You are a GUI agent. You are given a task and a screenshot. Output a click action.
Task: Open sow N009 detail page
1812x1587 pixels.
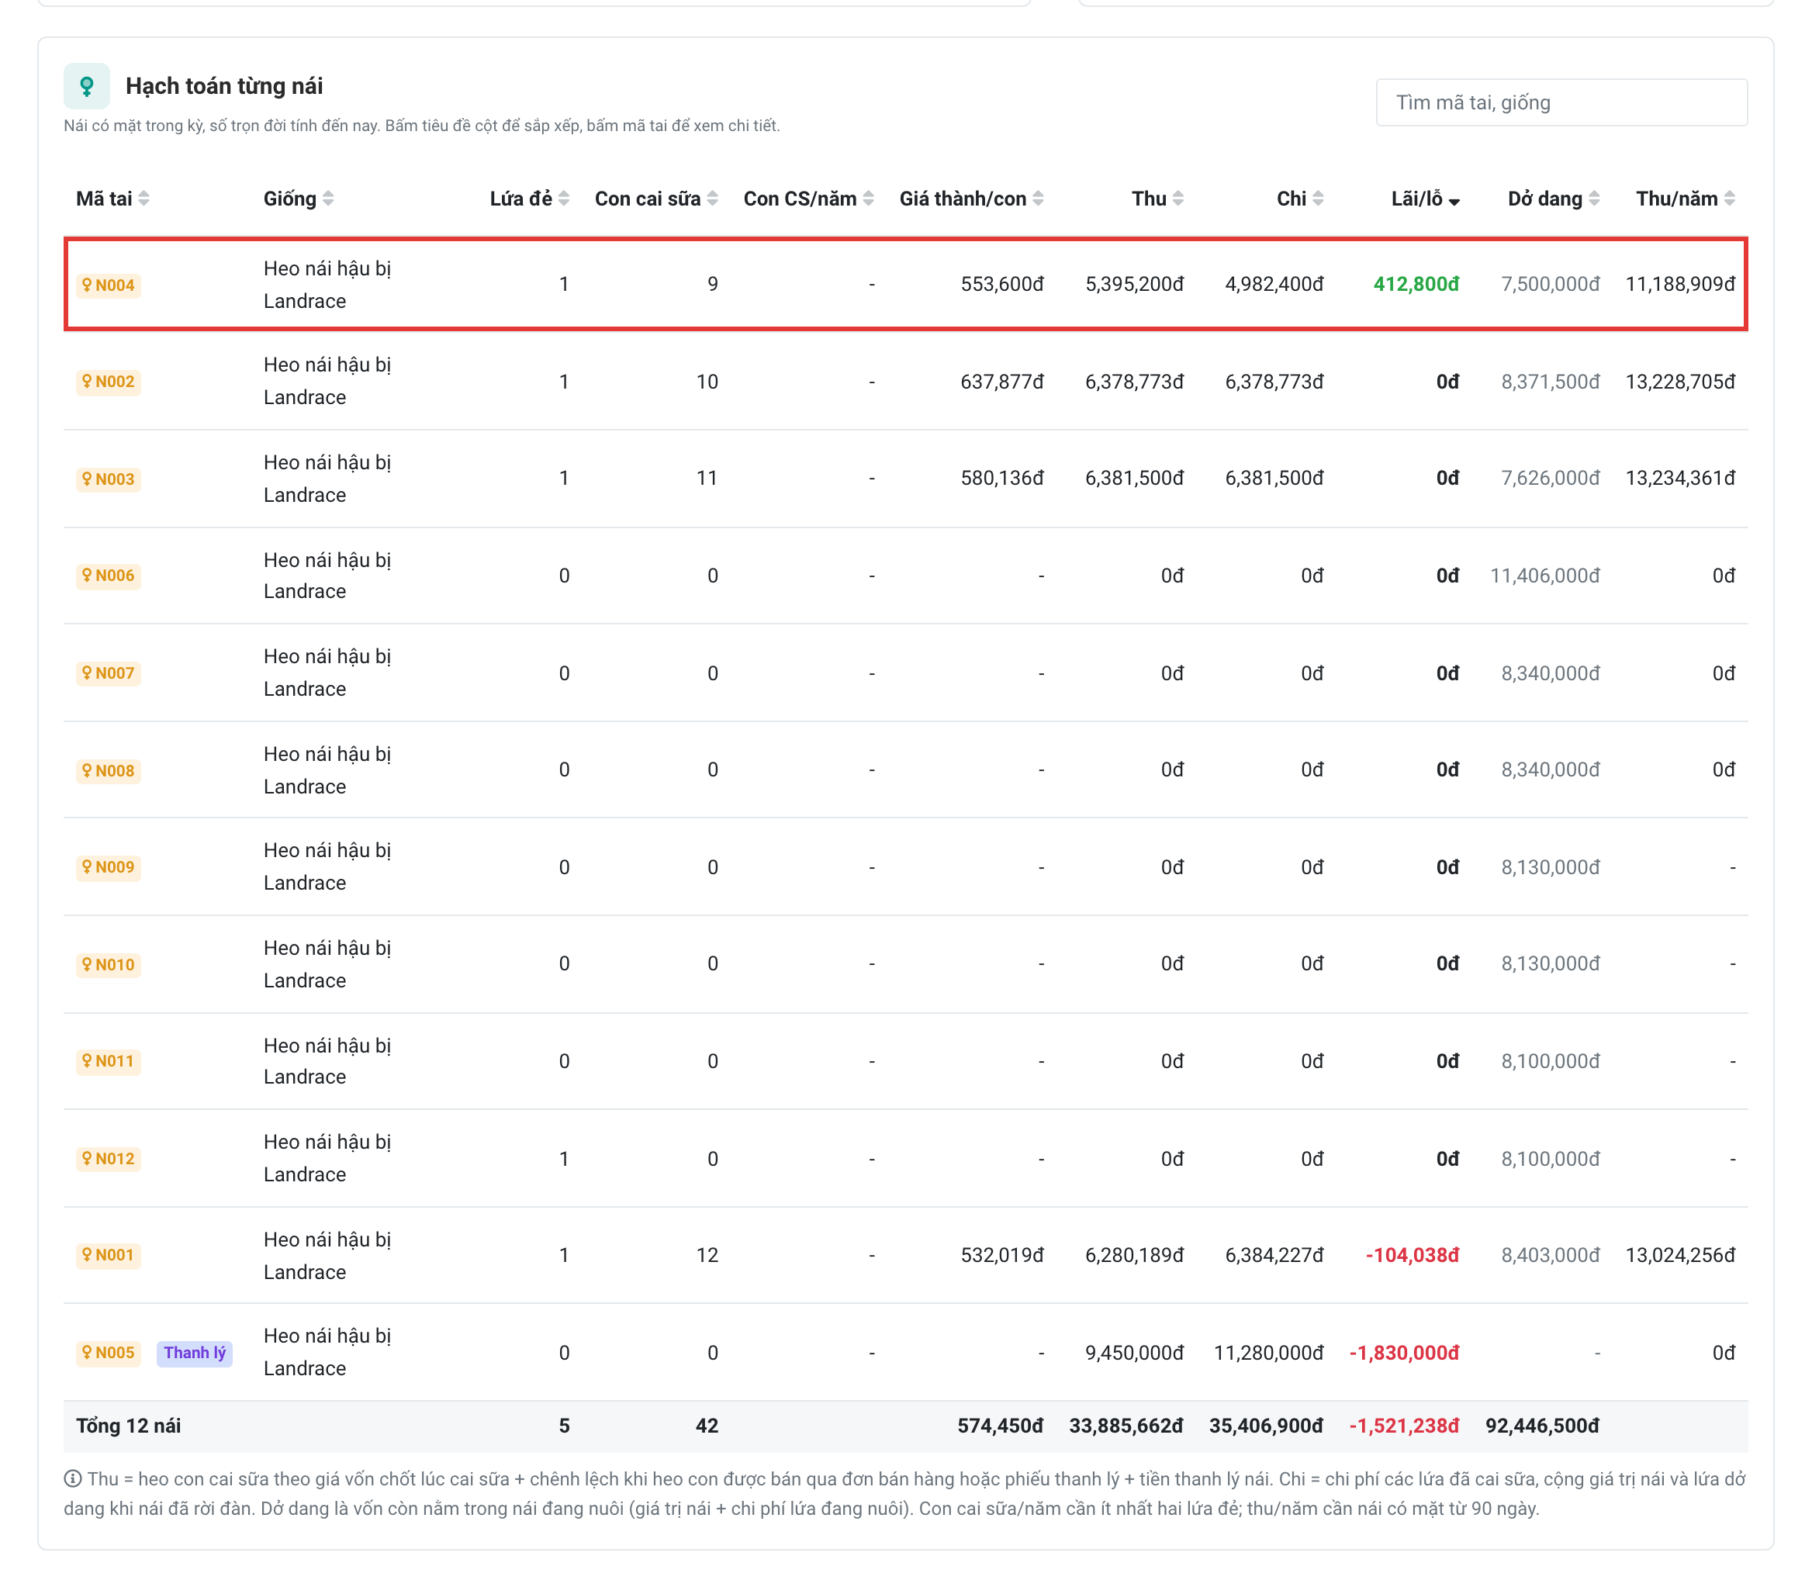[x=108, y=867]
